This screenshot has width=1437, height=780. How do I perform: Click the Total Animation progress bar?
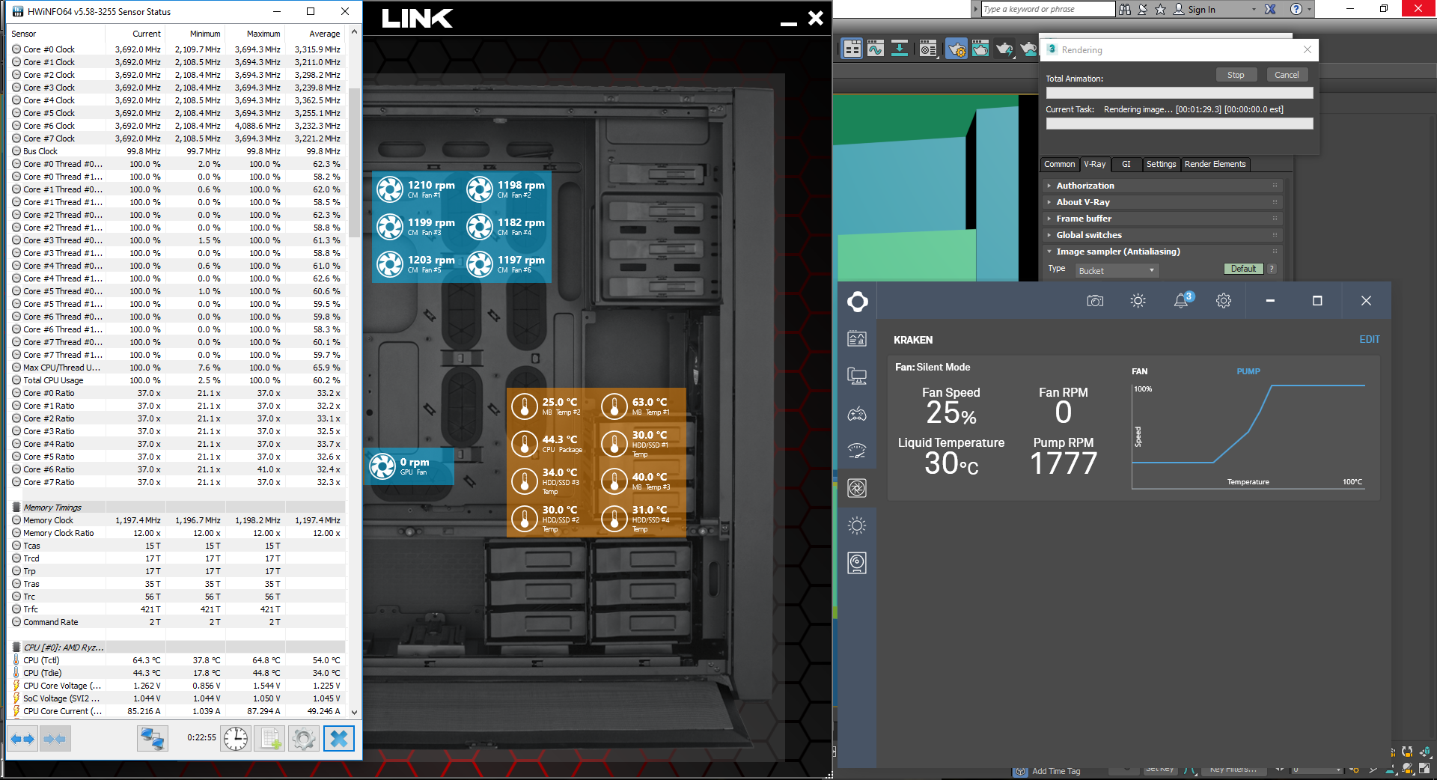(1180, 93)
